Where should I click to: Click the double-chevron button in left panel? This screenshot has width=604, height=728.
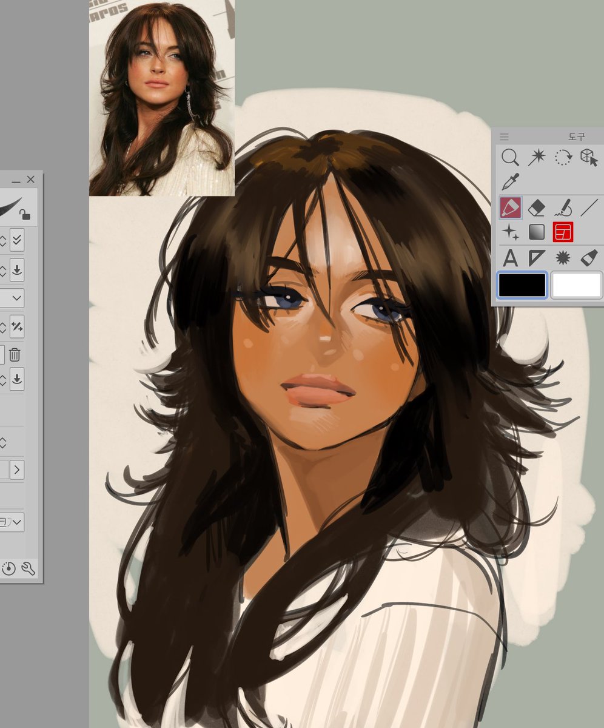coord(17,240)
